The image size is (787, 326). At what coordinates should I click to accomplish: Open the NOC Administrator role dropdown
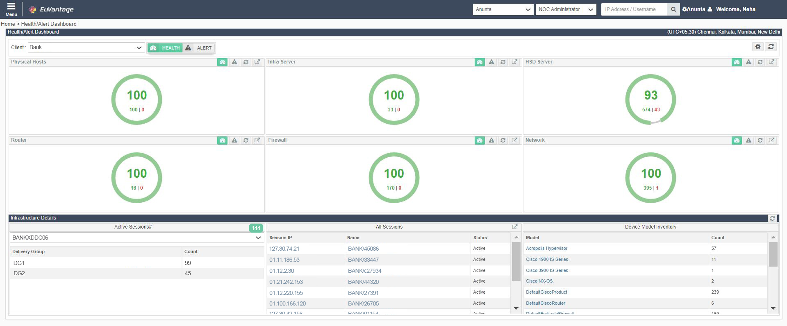566,9
